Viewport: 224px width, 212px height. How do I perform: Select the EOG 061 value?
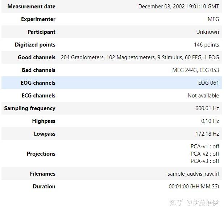coord(208,83)
